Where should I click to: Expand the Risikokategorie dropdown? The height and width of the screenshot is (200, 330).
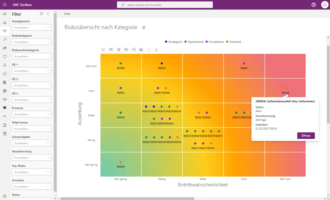coord(32,42)
